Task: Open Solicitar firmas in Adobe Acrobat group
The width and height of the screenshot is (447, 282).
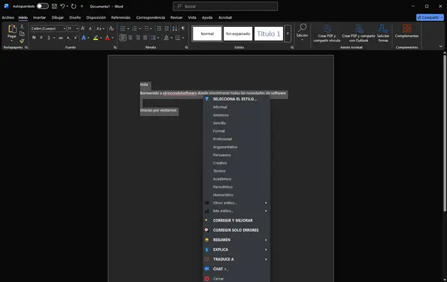Action: point(383,33)
